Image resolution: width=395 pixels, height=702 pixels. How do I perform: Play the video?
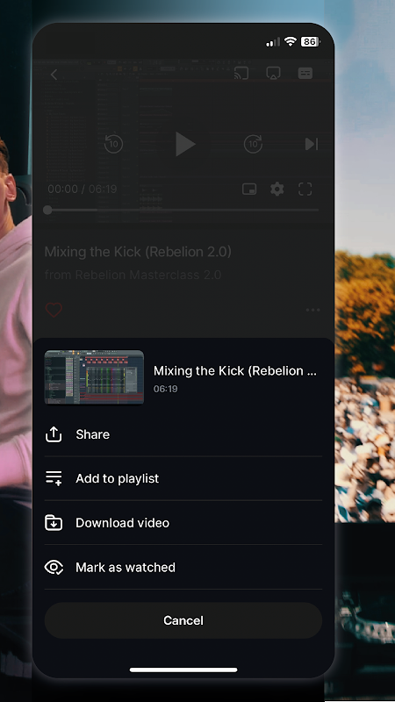tap(185, 144)
